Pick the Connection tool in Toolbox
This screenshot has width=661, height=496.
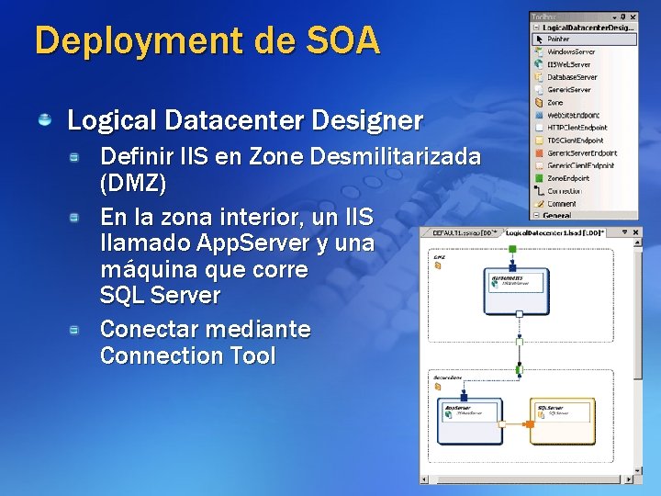[584, 191]
